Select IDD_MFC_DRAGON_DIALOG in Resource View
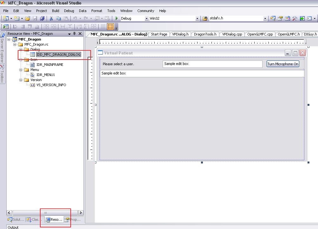 pyautogui.click(x=59, y=54)
